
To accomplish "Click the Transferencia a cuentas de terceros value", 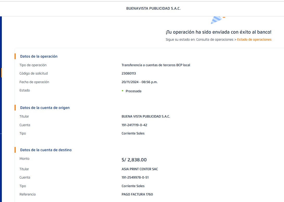I will click(156, 65).
